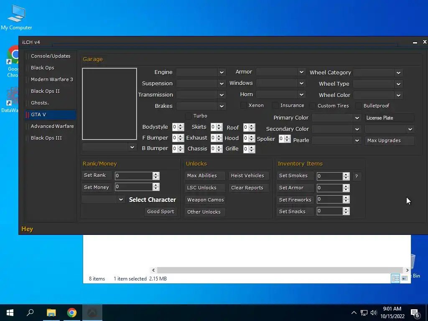Click the Bodystyle number stepper
Viewport: 428px width, 321px height.
point(178,127)
